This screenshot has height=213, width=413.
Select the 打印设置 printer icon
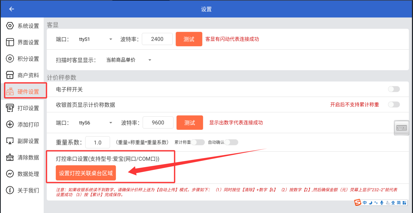coord(10,108)
